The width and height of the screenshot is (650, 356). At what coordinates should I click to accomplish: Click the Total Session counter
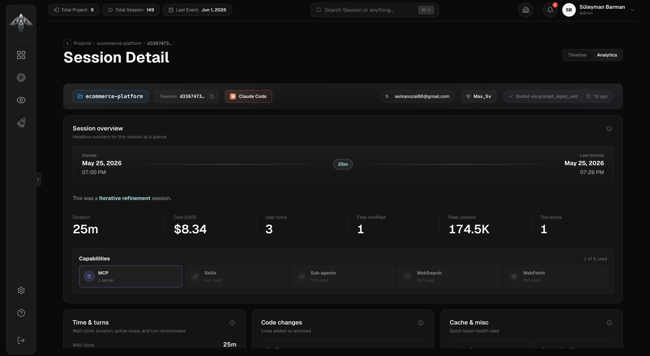(x=131, y=10)
